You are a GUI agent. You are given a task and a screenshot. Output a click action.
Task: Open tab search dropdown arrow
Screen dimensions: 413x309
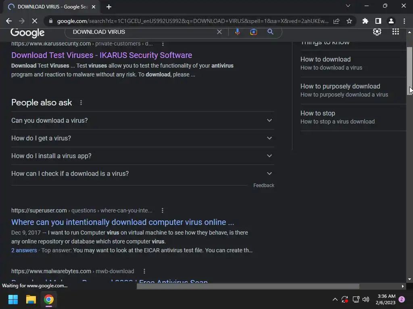[x=348, y=6]
